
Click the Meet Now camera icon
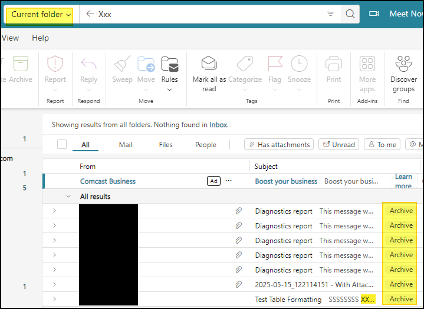point(374,14)
